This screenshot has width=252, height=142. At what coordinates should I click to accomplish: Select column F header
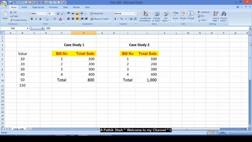point(84,33)
